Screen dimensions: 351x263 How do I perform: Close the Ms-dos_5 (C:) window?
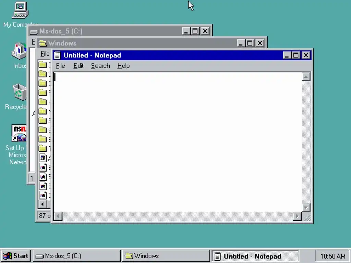(205, 31)
